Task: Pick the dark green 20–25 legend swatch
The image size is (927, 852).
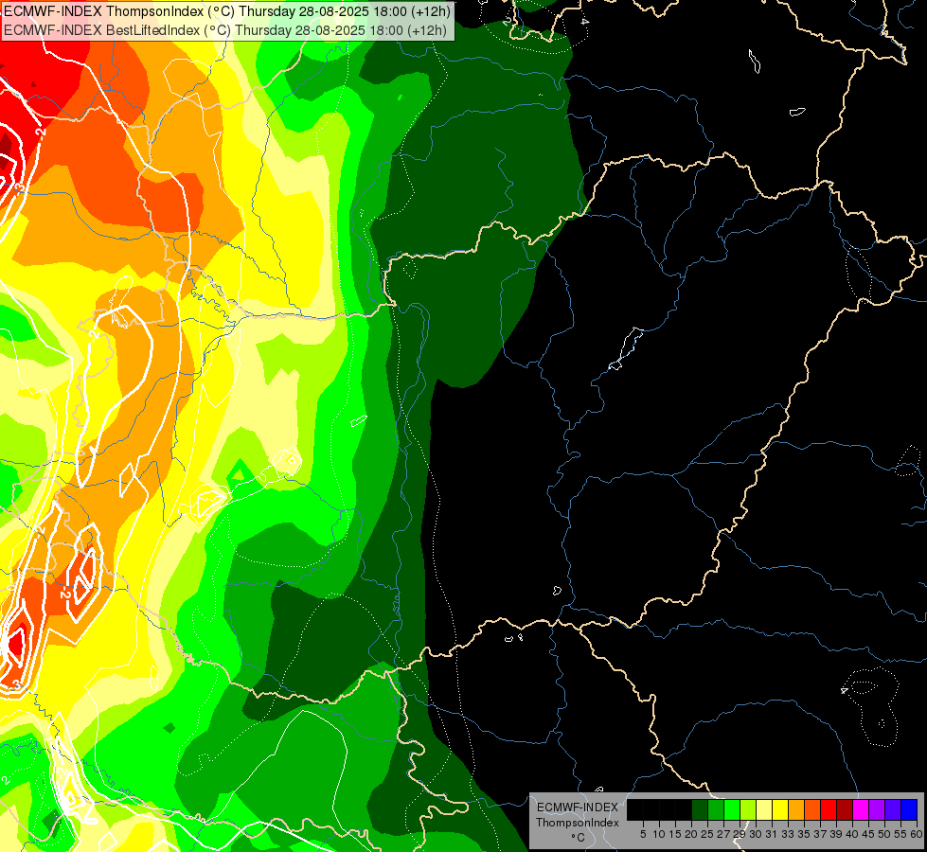Action: point(700,809)
